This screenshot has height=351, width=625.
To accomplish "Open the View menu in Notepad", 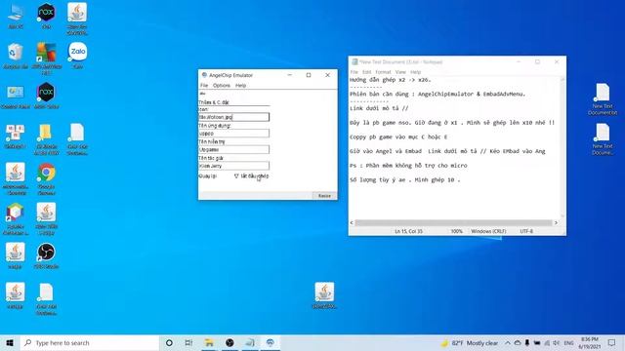I will [x=400, y=72].
